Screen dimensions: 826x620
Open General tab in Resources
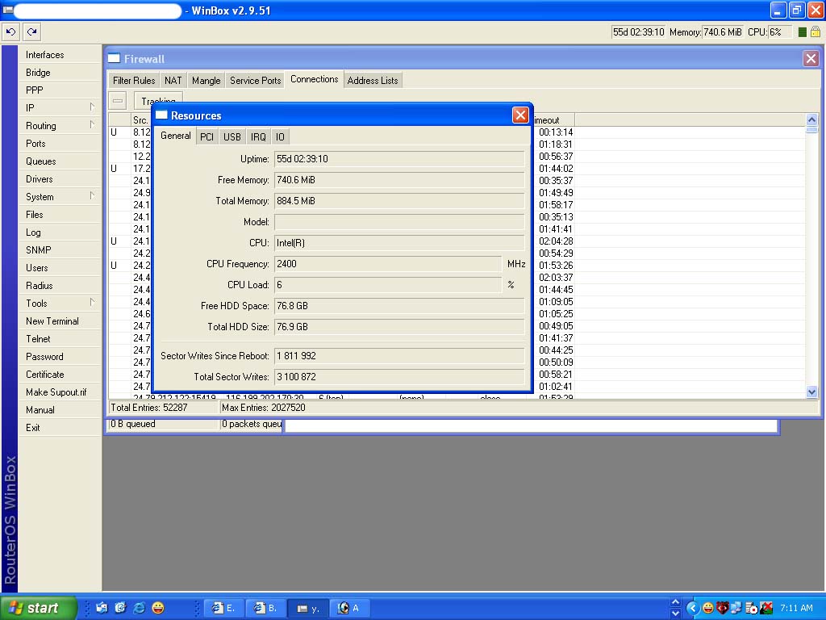pos(175,136)
